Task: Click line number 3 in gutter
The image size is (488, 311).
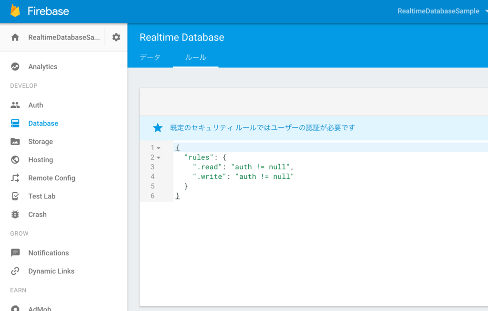Action: coord(152,167)
